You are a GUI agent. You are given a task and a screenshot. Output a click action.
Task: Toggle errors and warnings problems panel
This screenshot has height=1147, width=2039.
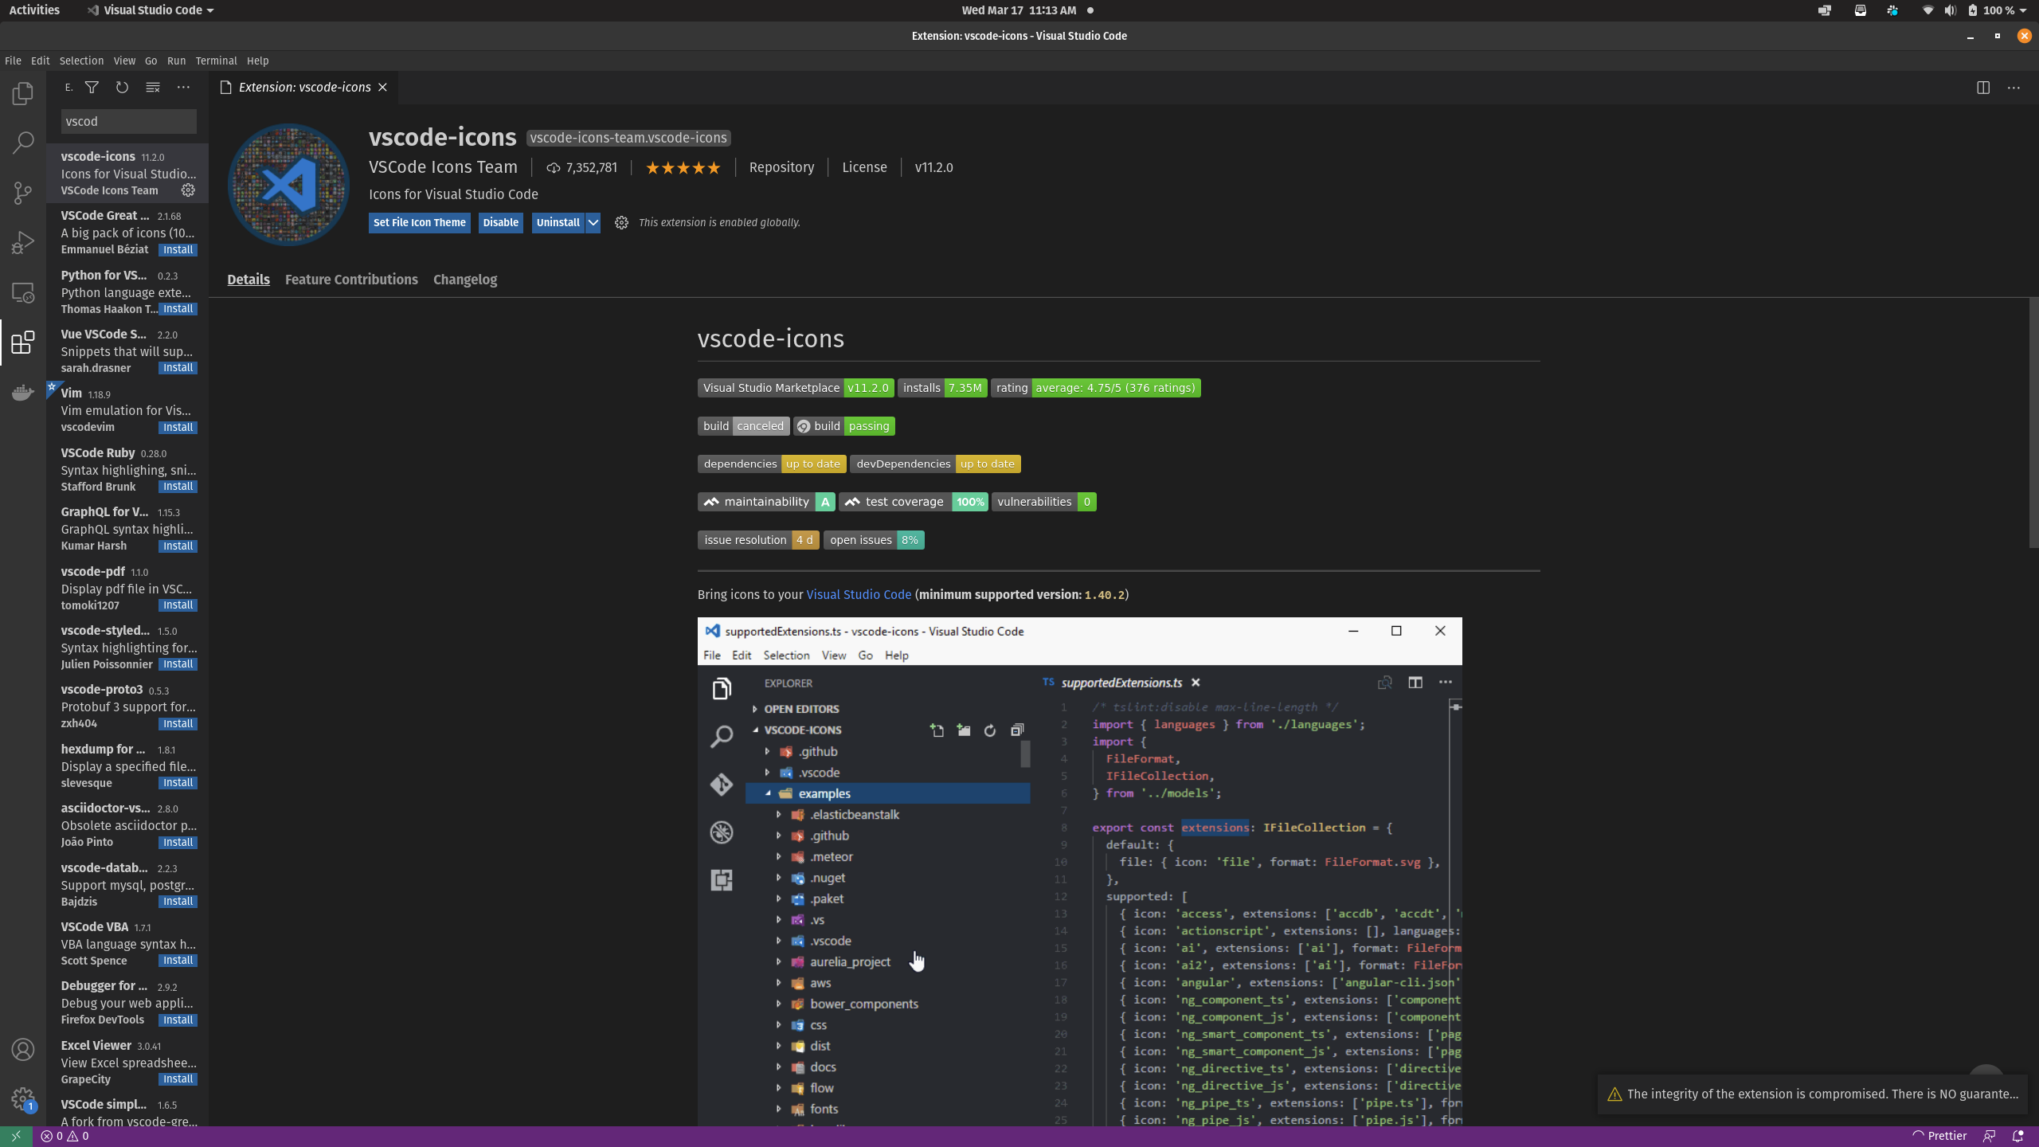click(x=65, y=1136)
